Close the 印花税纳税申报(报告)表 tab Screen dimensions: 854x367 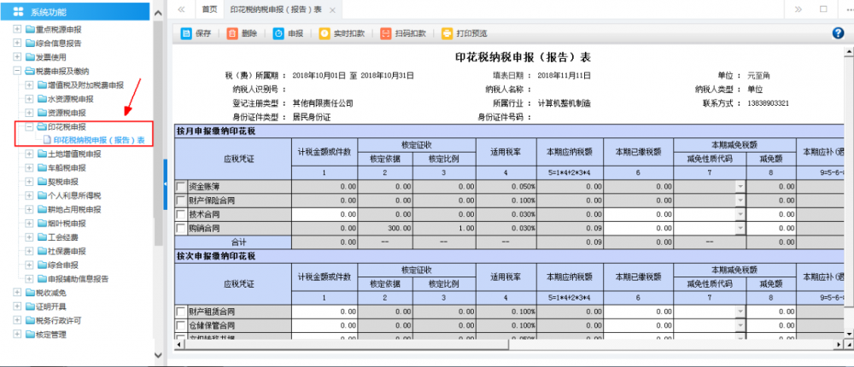[332, 10]
